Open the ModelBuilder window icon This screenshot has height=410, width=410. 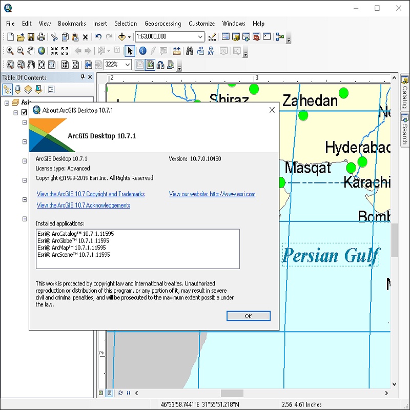point(280,37)
